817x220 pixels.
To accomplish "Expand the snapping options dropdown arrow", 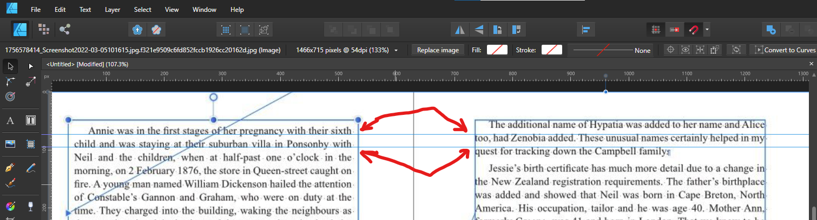I will point(707,29).
